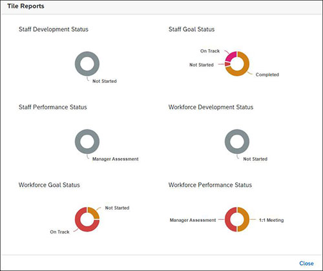Click the Completed label in Staff Goal Status

(267, 74)
